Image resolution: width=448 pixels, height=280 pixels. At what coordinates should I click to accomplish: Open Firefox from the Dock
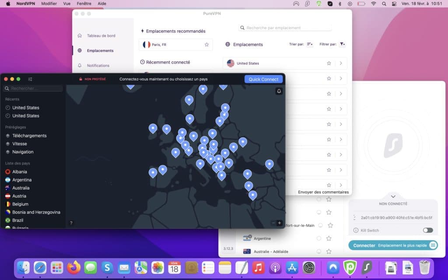coord(73,268)
